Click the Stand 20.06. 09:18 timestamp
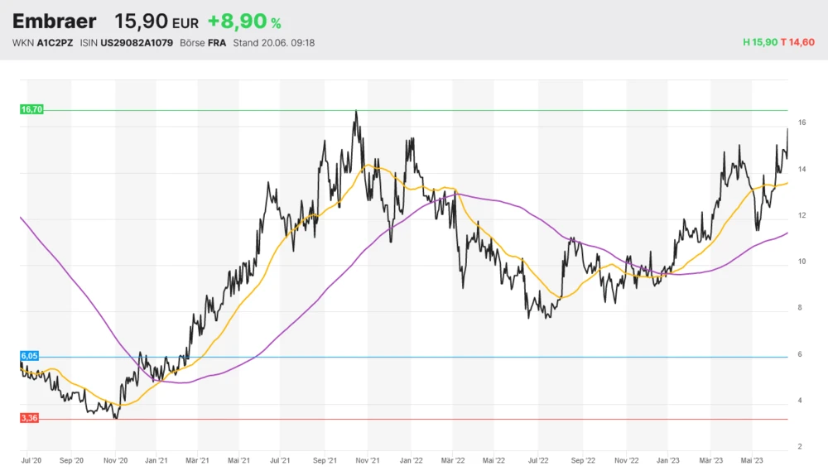 point(273,43)
